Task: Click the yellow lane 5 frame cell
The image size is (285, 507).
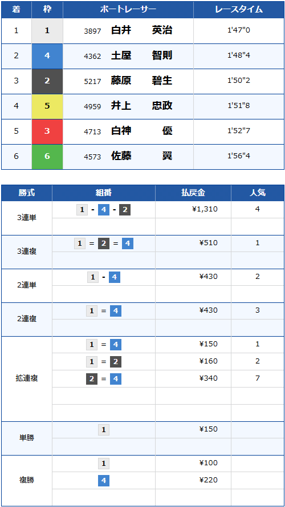Action: click(x=47, y=106)
